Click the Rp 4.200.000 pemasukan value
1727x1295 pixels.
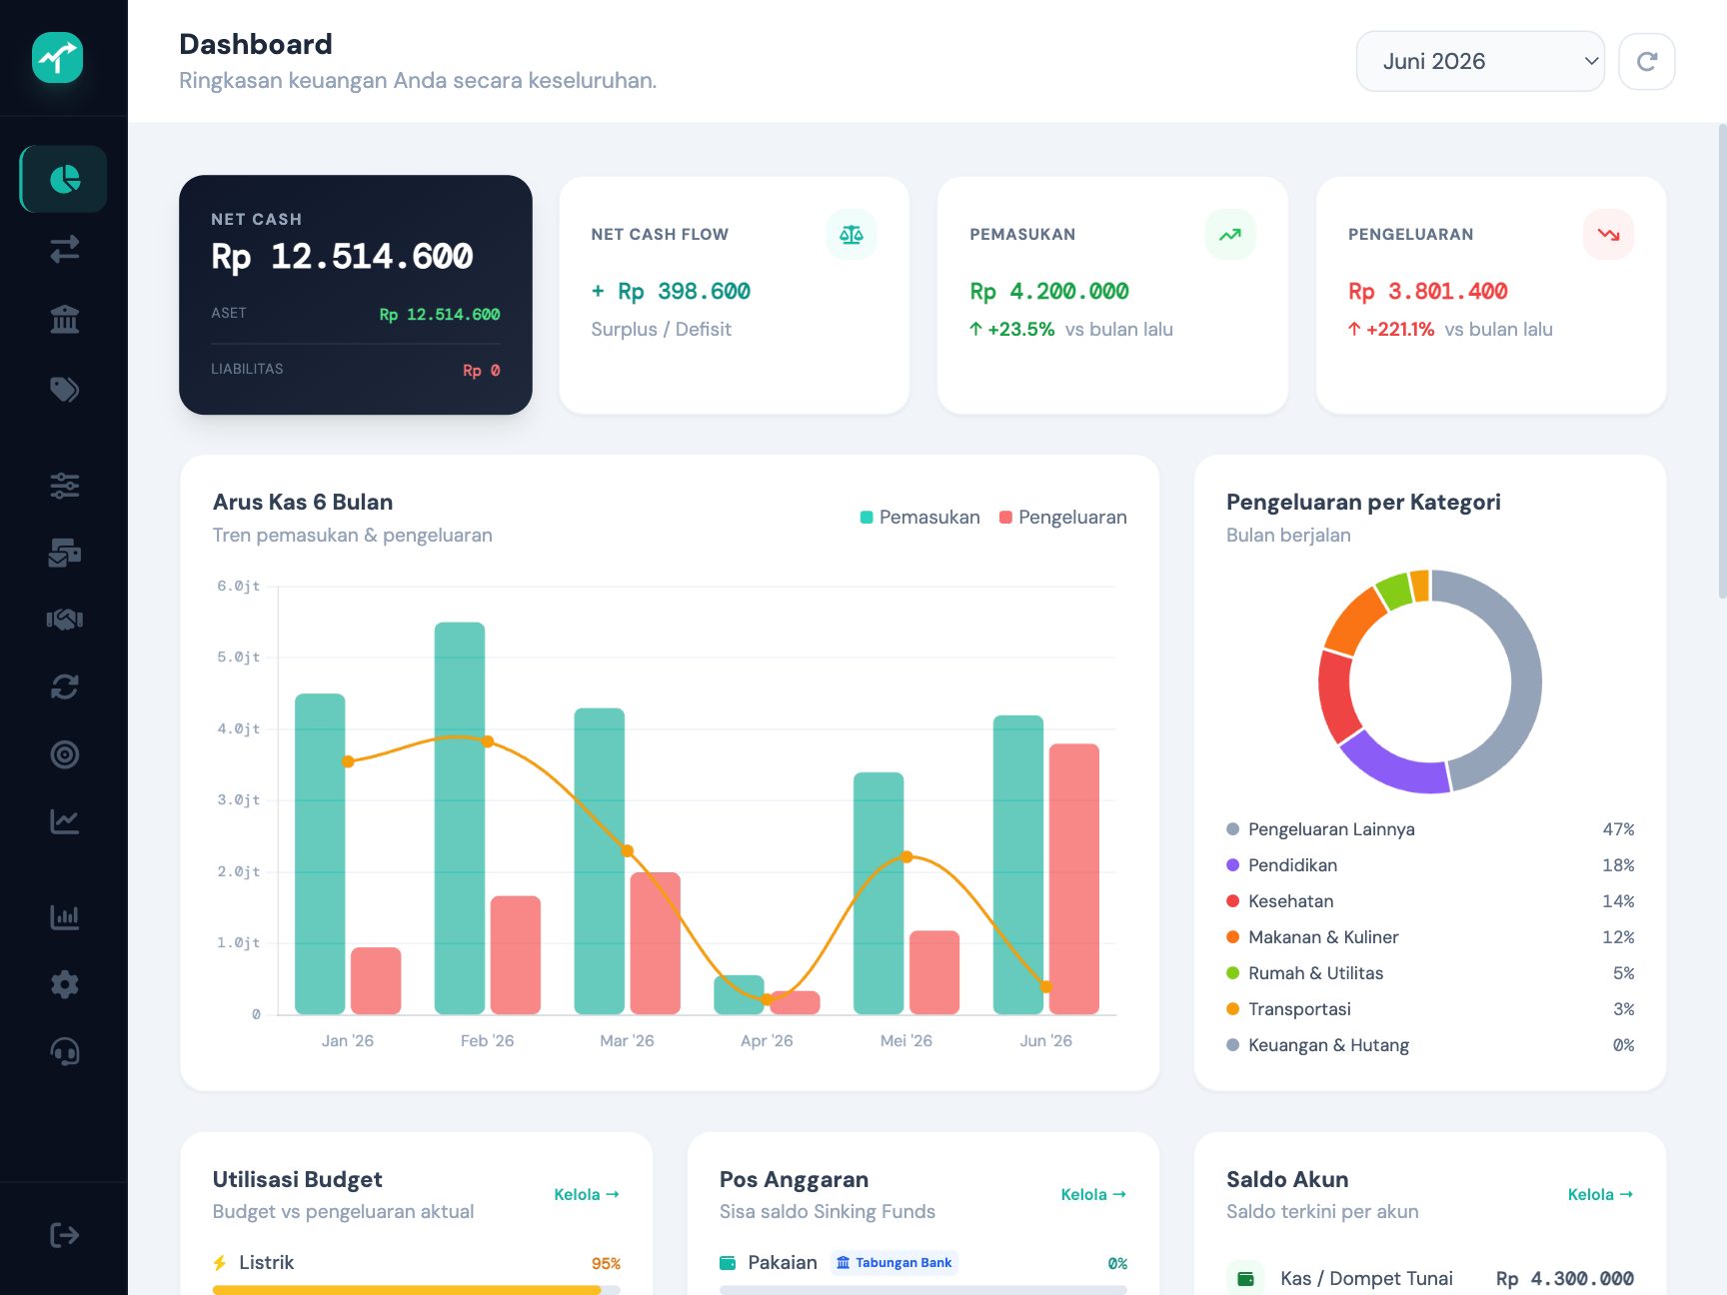coord(1049,292)
